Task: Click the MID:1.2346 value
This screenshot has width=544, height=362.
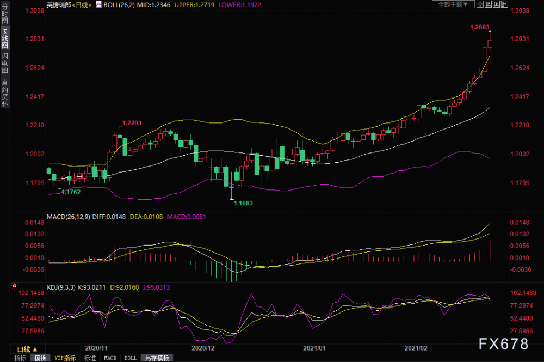Action: [x=154, y=5]
